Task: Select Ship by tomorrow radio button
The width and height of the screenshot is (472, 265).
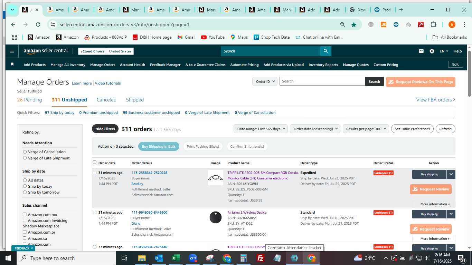Action: [25, 192]
